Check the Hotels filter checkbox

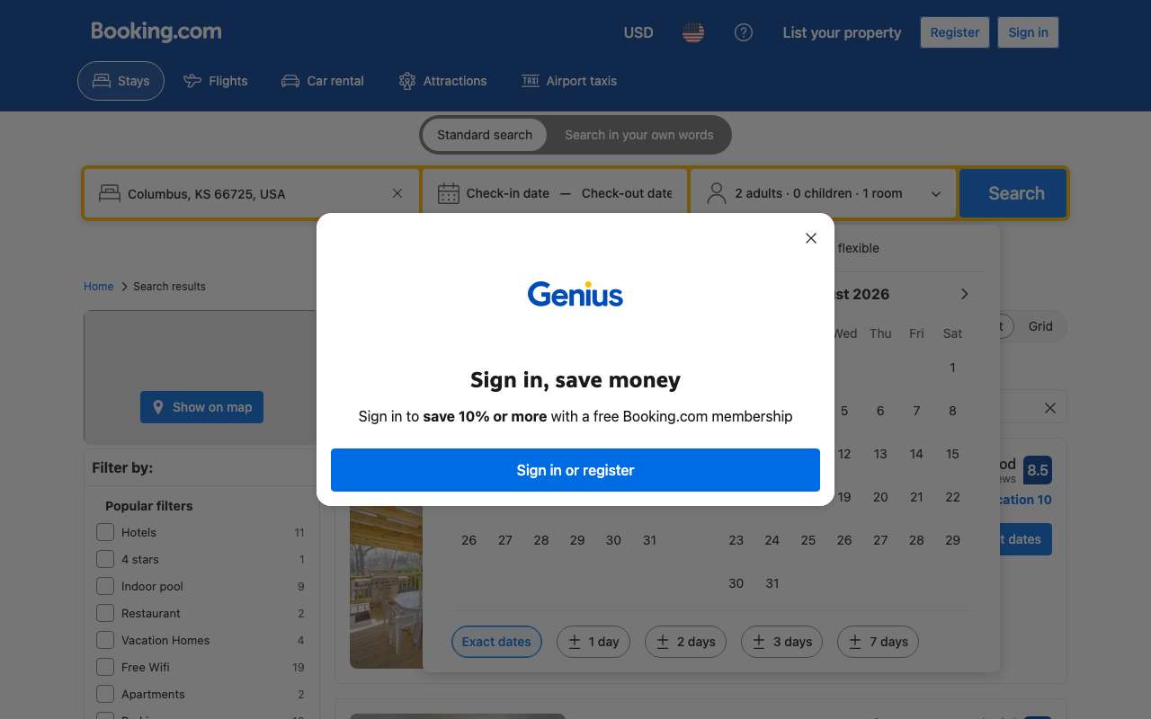click(105, 532)
